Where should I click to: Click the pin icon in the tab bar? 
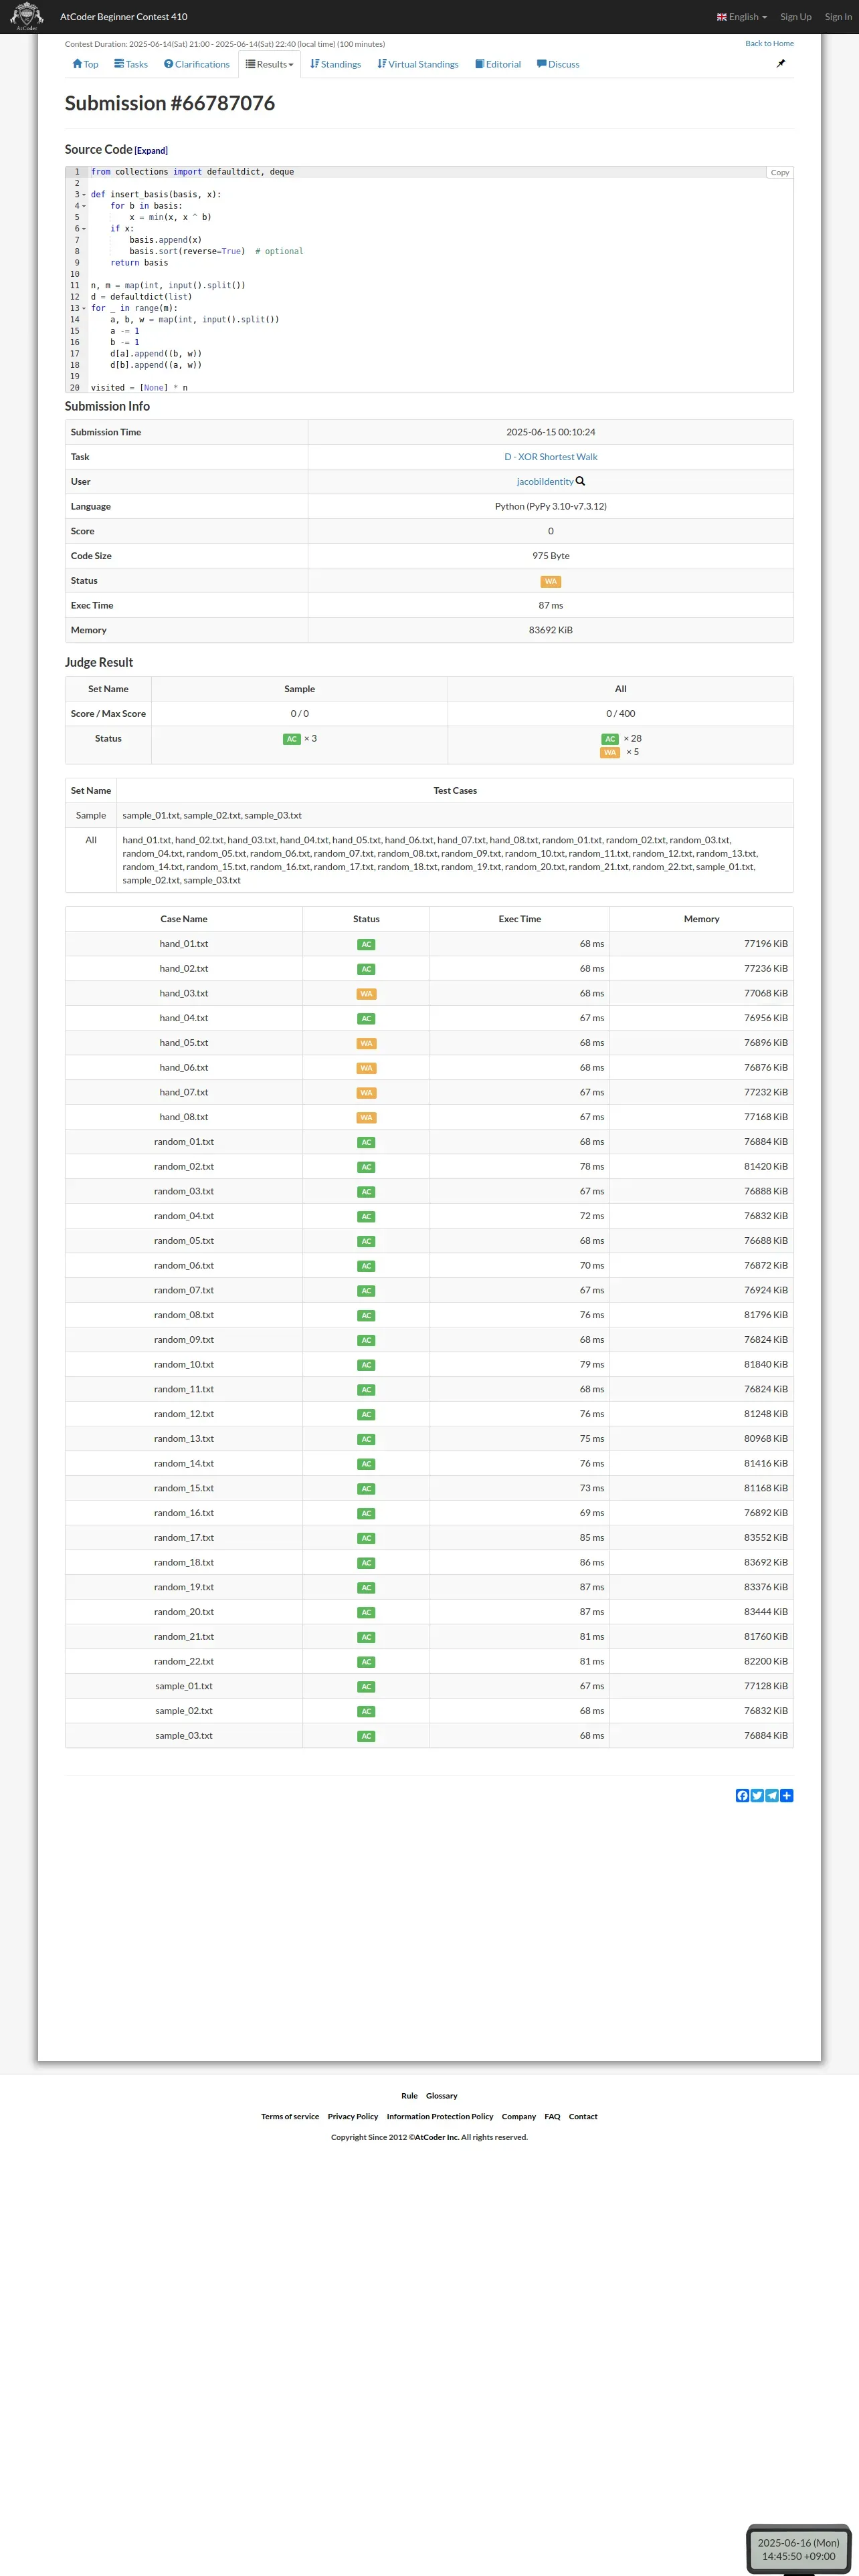click(x=781, y=64)
